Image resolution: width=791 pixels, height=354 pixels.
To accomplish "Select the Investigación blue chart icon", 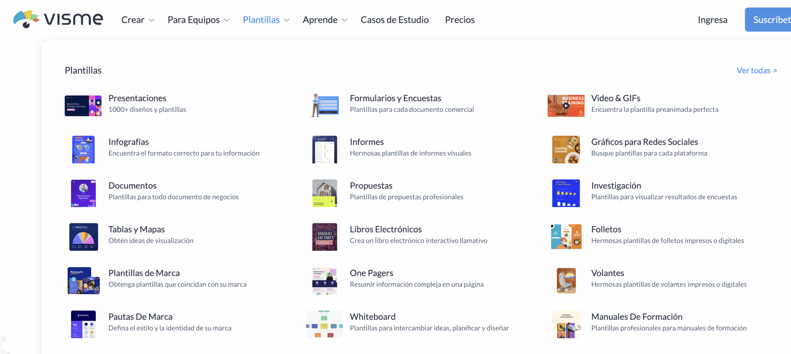I will click(566, 193).
